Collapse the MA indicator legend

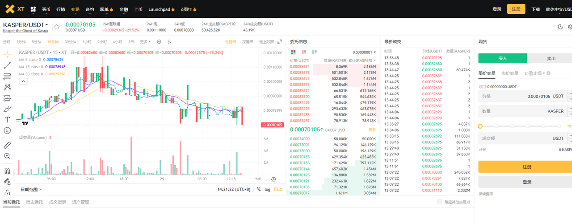pos(23,81)
